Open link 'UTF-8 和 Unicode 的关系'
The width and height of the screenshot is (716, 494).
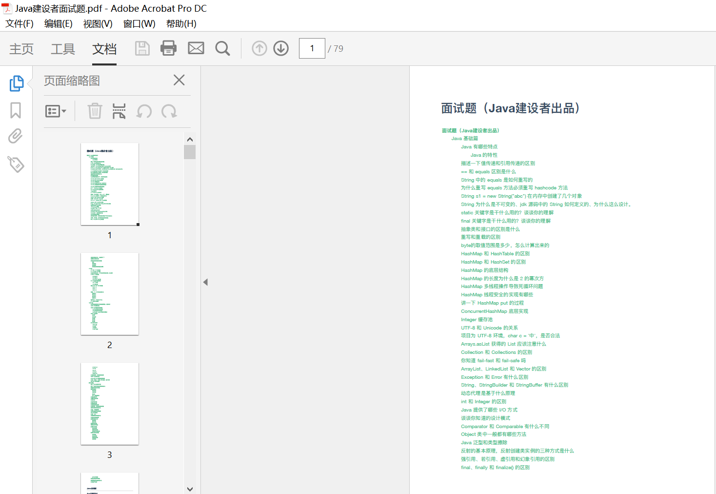pyautogui.click(x=490, y=328)
